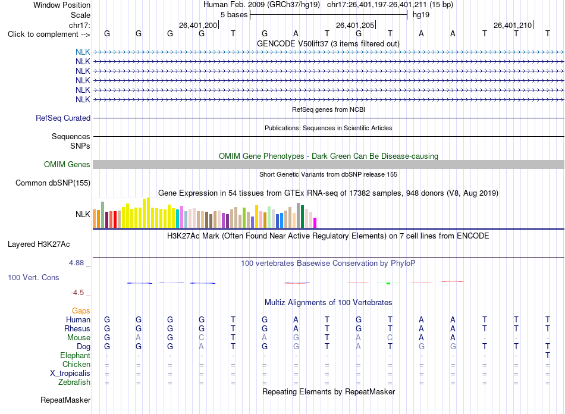Click the lone T base in the Elephant row
Image resolution: width=565 pixels, height=414 pixels.
coord(547,355)
